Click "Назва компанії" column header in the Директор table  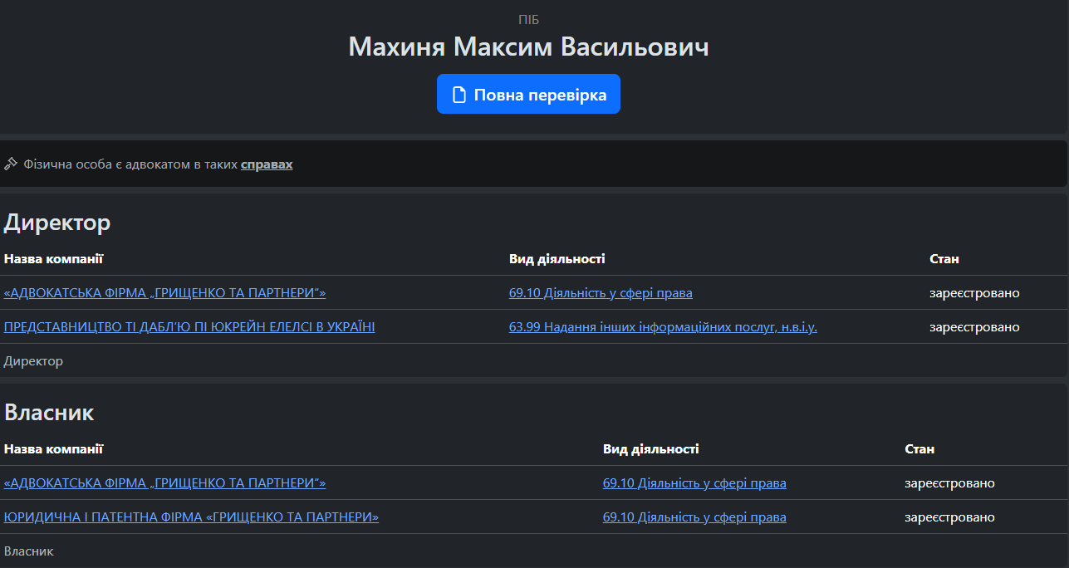click(x=53, y=259)
